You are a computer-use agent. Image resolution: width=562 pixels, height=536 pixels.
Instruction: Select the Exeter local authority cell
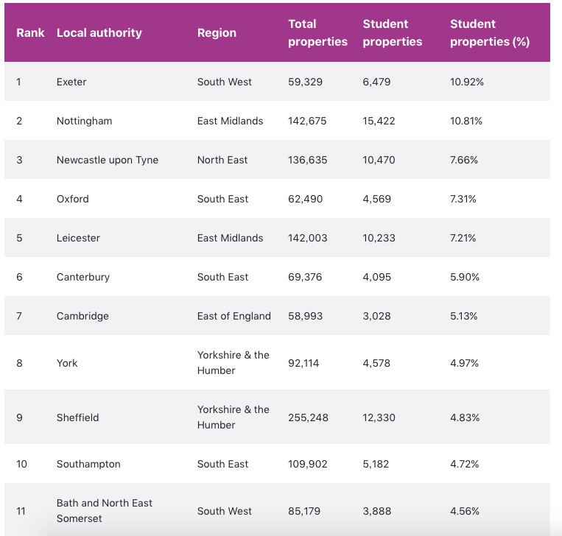tap(71, 82)
